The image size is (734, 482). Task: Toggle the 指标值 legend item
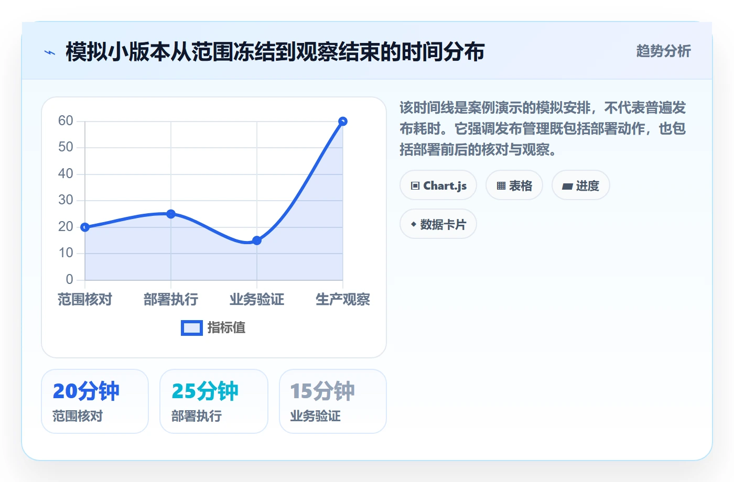click(213, 327)
